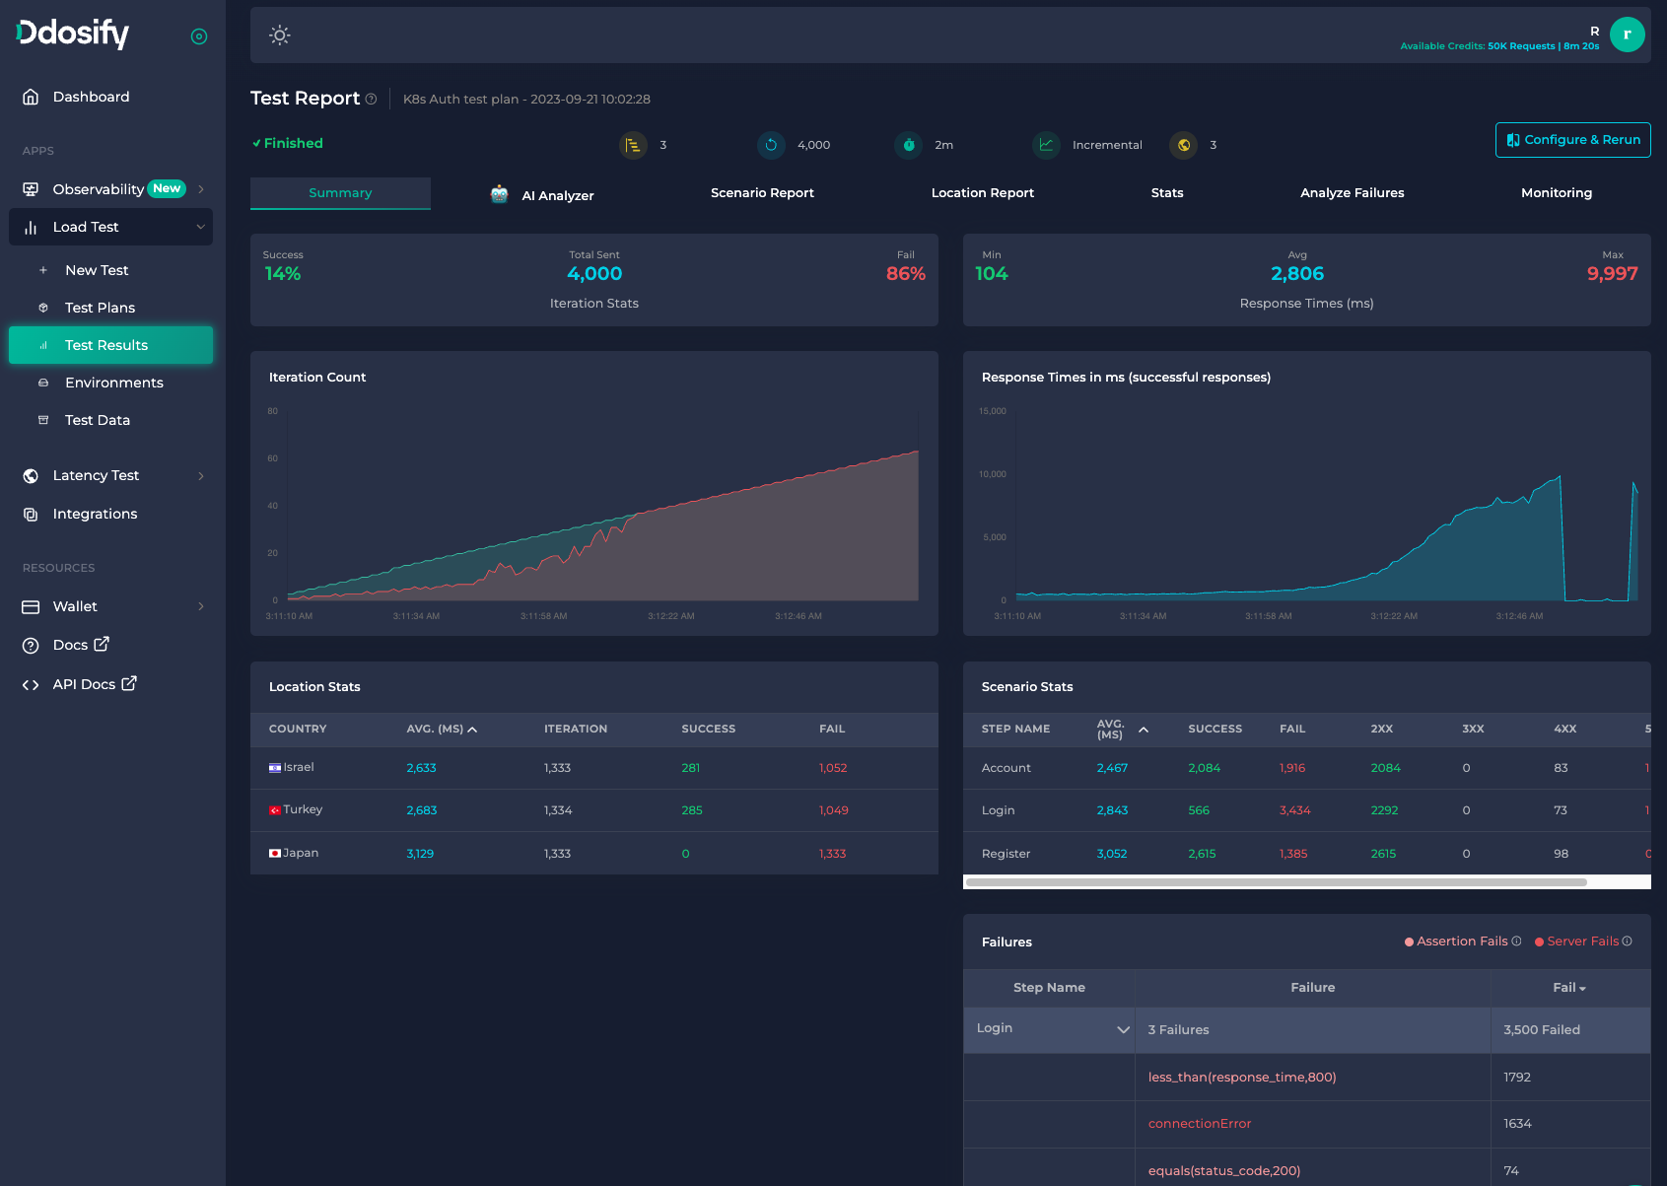Click the plus icon beside New Test
Screen dimensions: 1667x1186
coord(43,270)
